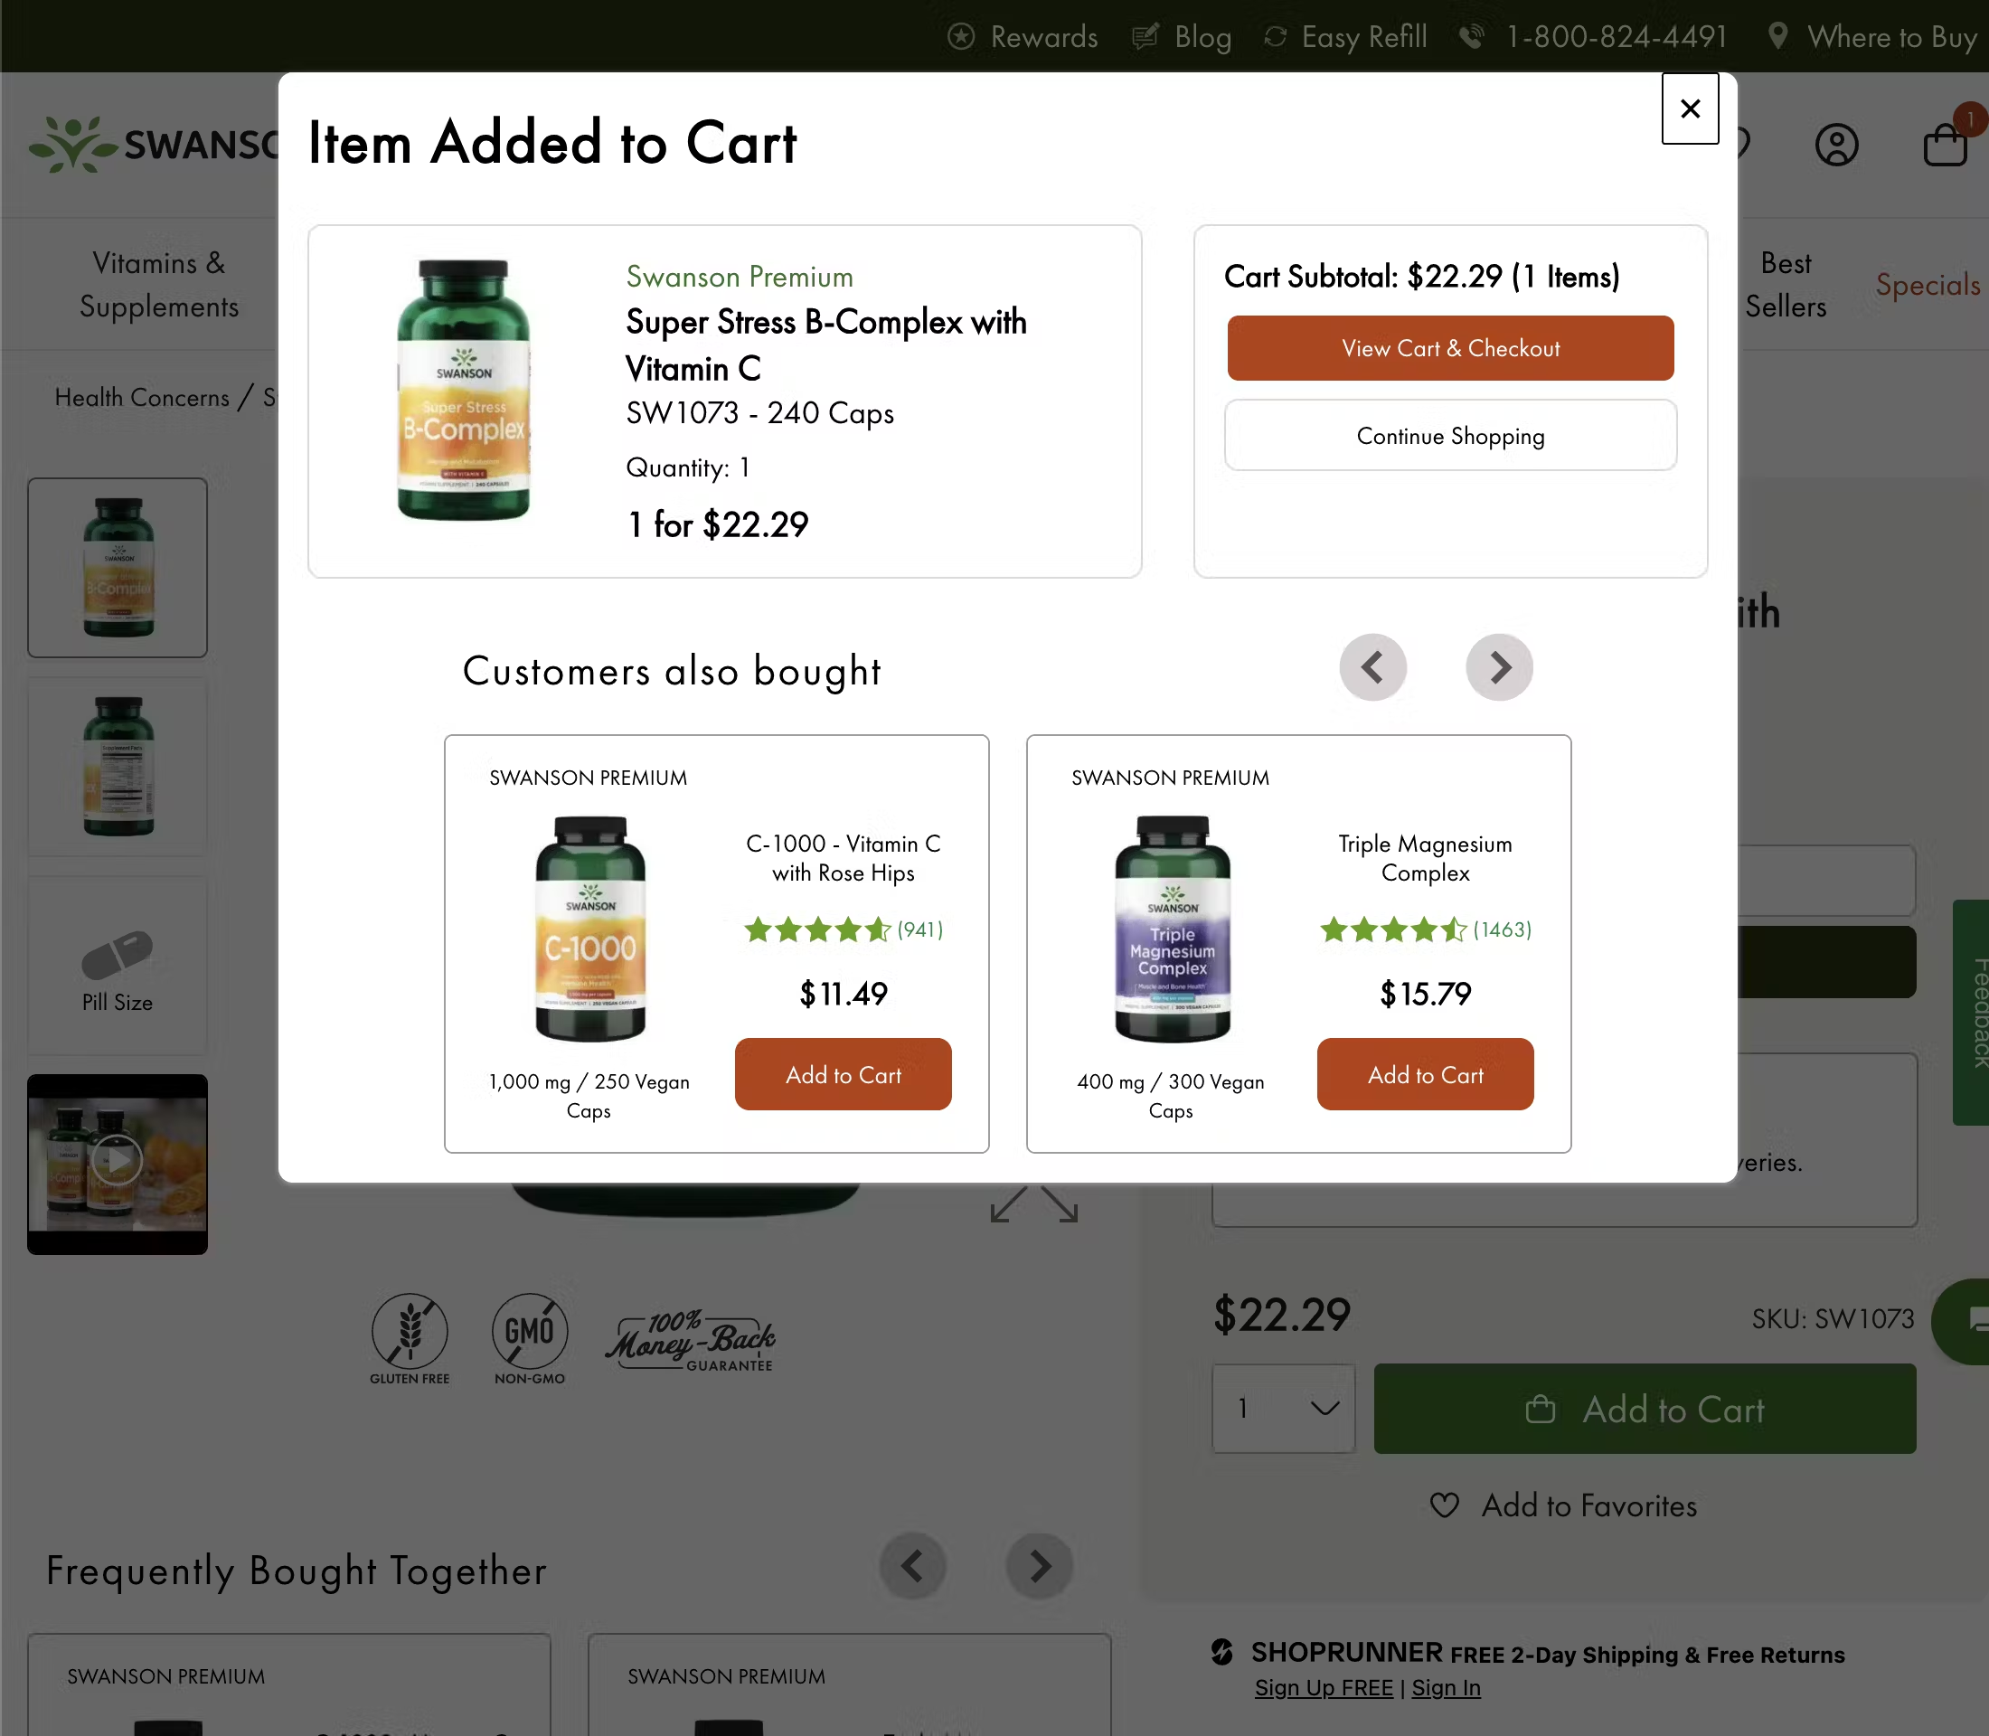
Task: Click the Rewards star icon
Action: (x=960, y=36)
